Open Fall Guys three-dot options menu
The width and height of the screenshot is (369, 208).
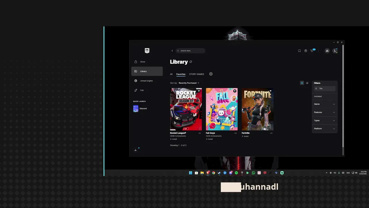(x=236, y=133)
